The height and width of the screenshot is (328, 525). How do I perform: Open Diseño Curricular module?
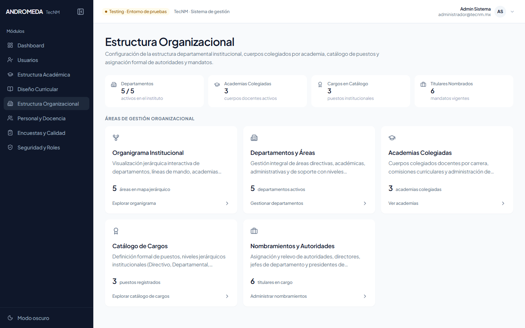(47, 89)
